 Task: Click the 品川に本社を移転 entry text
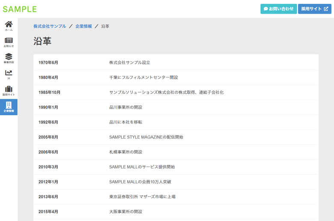pos(125,122)
